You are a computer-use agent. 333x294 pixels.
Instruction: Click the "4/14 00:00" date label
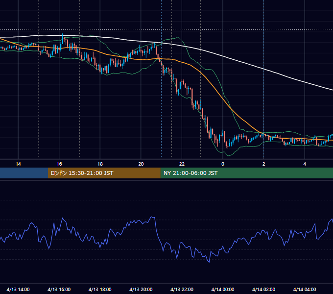pos(223,289)
